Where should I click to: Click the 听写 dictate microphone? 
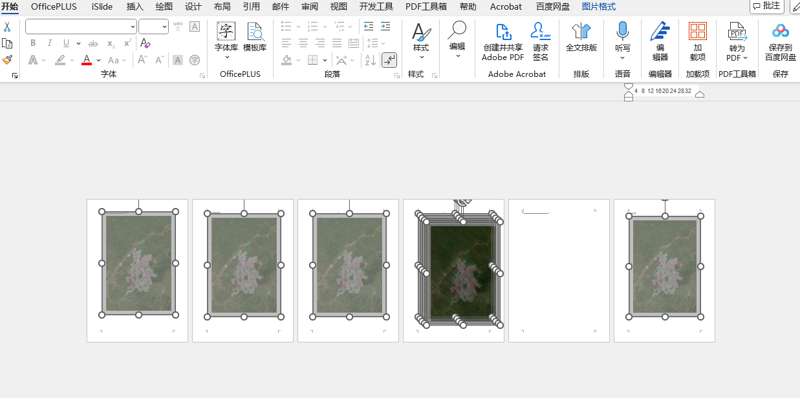(623, 40)
